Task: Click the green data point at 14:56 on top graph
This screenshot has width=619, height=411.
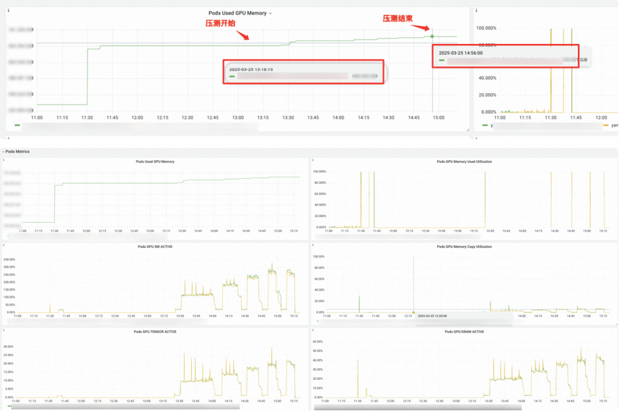Action: (x=432, y=36)
